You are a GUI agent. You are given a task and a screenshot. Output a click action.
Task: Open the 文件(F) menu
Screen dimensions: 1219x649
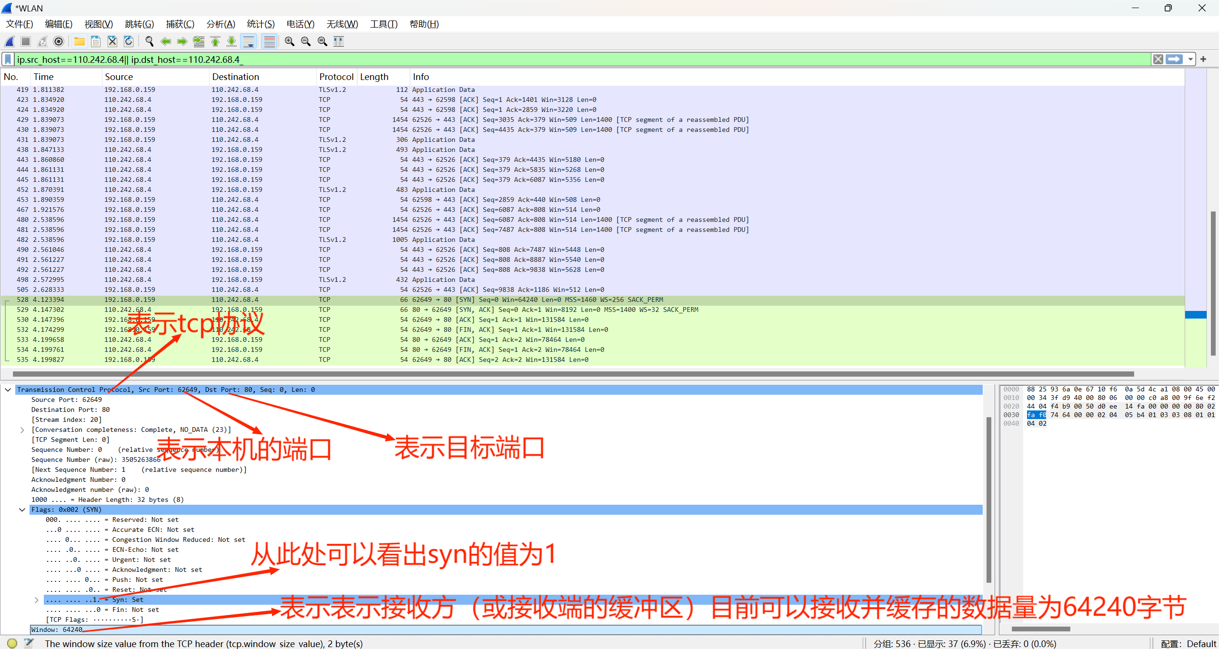20,24
